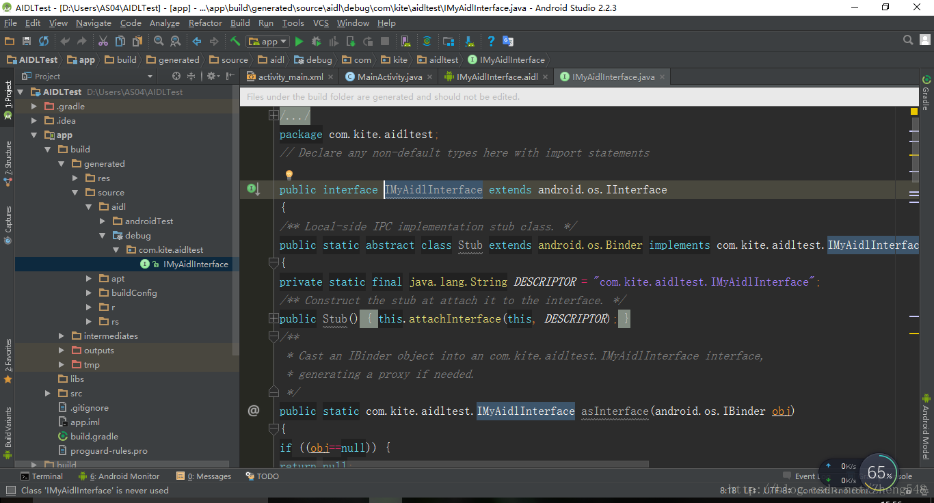This screenshot has height=503, width=934.
Task: Click the Synchronize refresh icon
Action: pyautogui.click(x=44, y=42)
